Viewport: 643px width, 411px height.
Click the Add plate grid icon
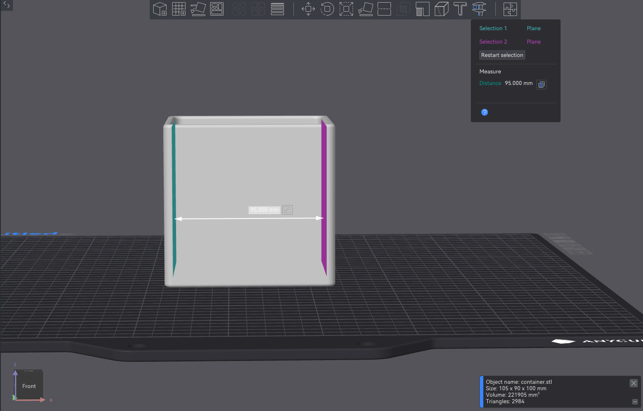pyautogui.click(x=179, y=9)
